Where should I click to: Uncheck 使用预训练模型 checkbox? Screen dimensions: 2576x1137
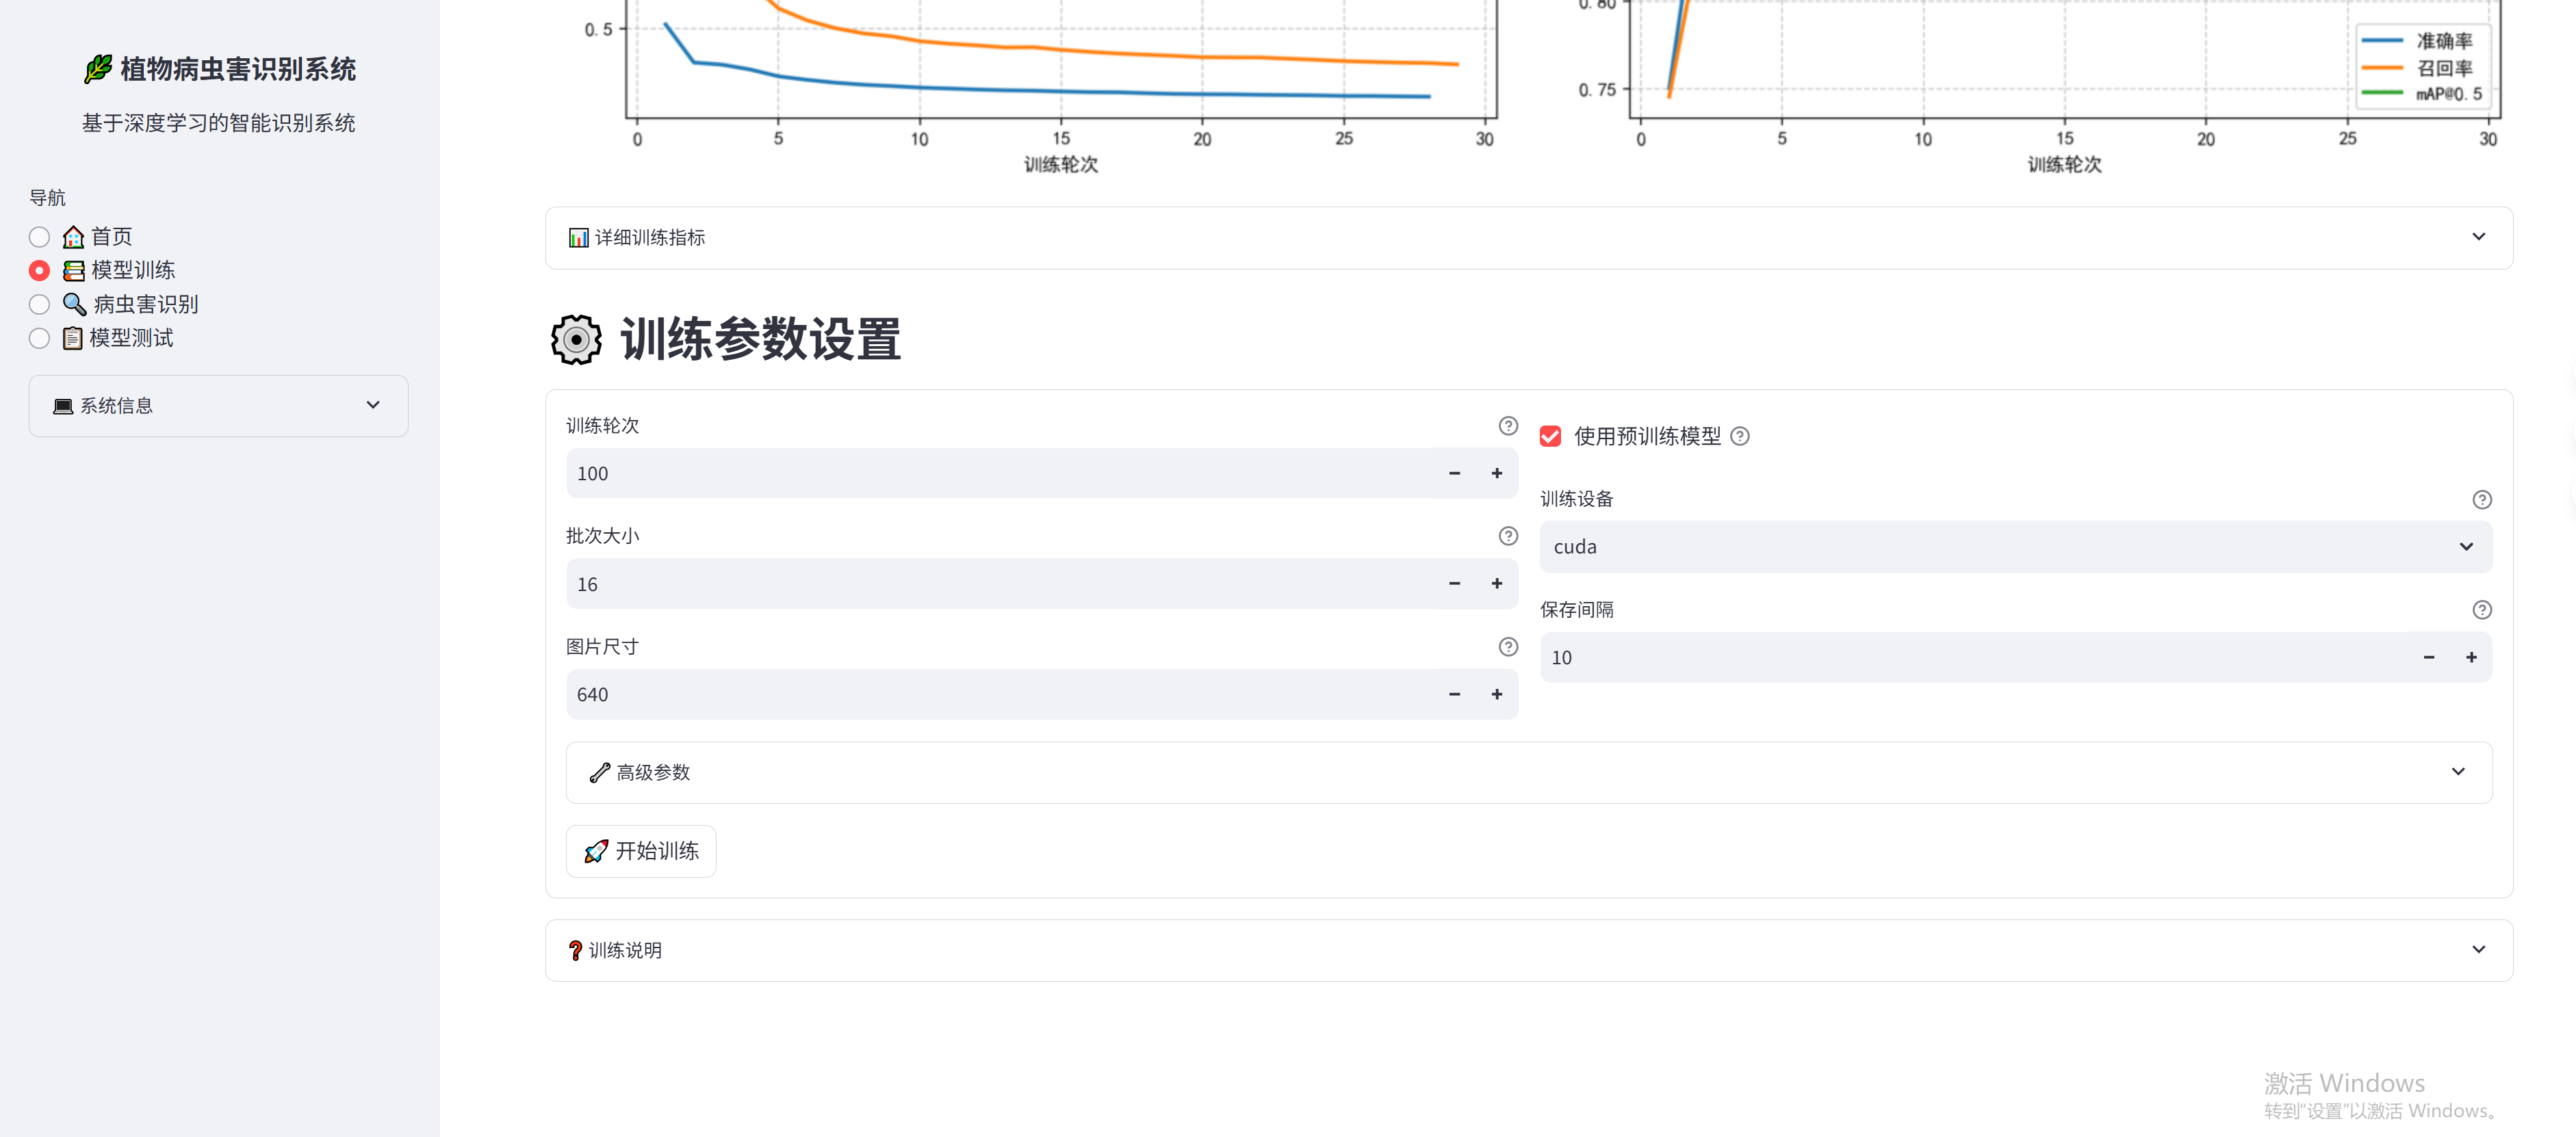click(x=1550, y=437)
